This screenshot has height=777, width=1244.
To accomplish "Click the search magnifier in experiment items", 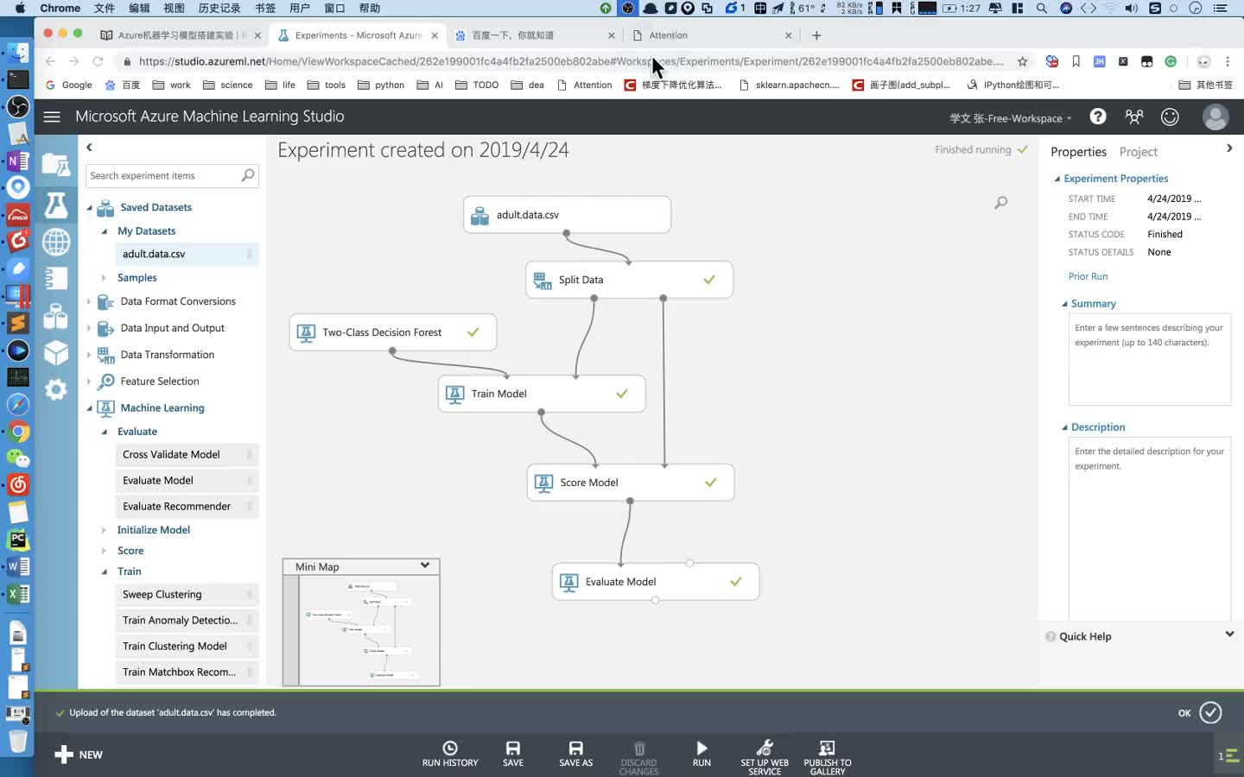I will click(248, 175).
